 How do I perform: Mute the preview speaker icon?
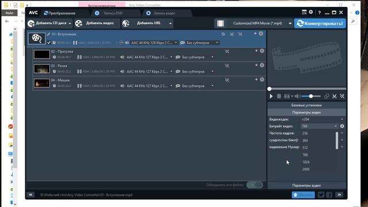(x=297, y=96)
